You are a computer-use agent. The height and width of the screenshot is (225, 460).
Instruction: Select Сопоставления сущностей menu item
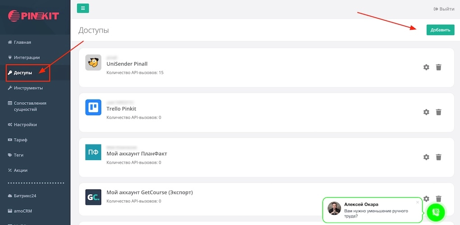pyautogui.click(x=30, y=106)
